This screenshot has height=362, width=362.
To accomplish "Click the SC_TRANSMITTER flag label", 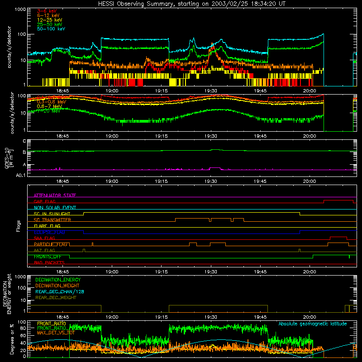I will point(52,220).
